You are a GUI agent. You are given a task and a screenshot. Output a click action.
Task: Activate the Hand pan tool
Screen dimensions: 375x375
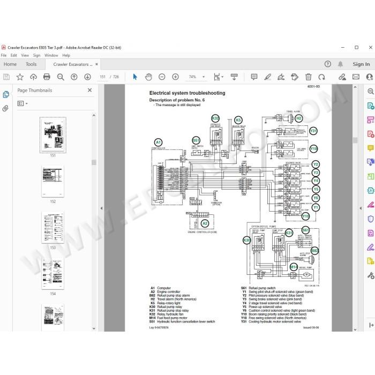[x=148, y=77]
